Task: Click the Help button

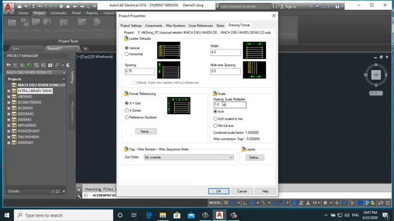Action: (x=265, y=191)
